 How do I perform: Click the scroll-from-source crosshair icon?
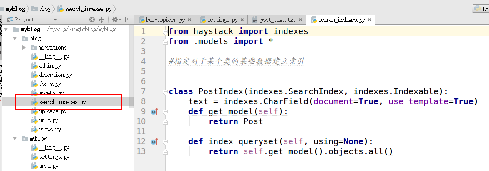click(x=92, y=20)
